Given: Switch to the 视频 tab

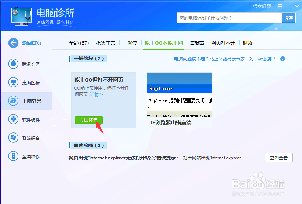Looking at the screenshot, I should point(247,43).
